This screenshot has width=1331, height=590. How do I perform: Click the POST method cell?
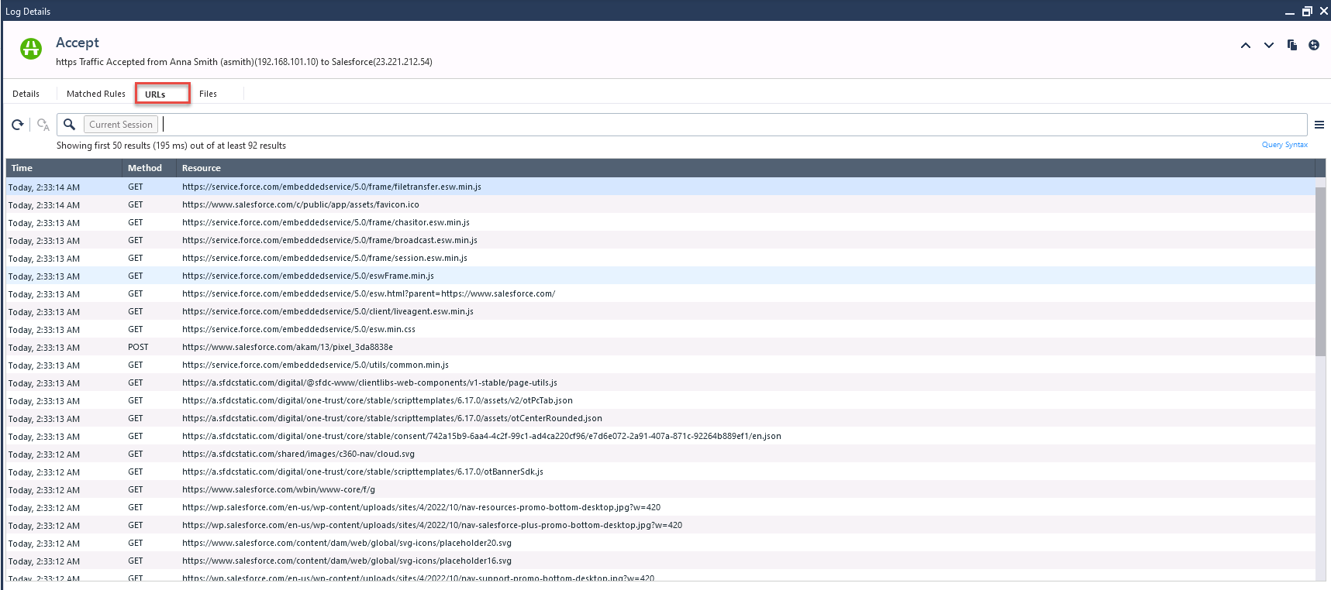138,347
